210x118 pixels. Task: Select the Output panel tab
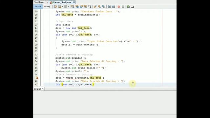(37, 89)
